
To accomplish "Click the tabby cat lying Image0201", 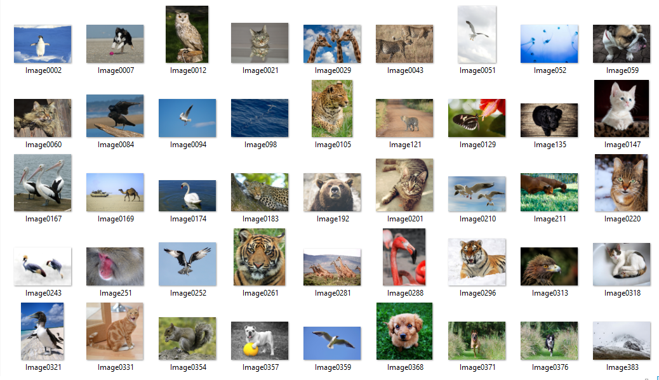I will (x=404, y=185).
